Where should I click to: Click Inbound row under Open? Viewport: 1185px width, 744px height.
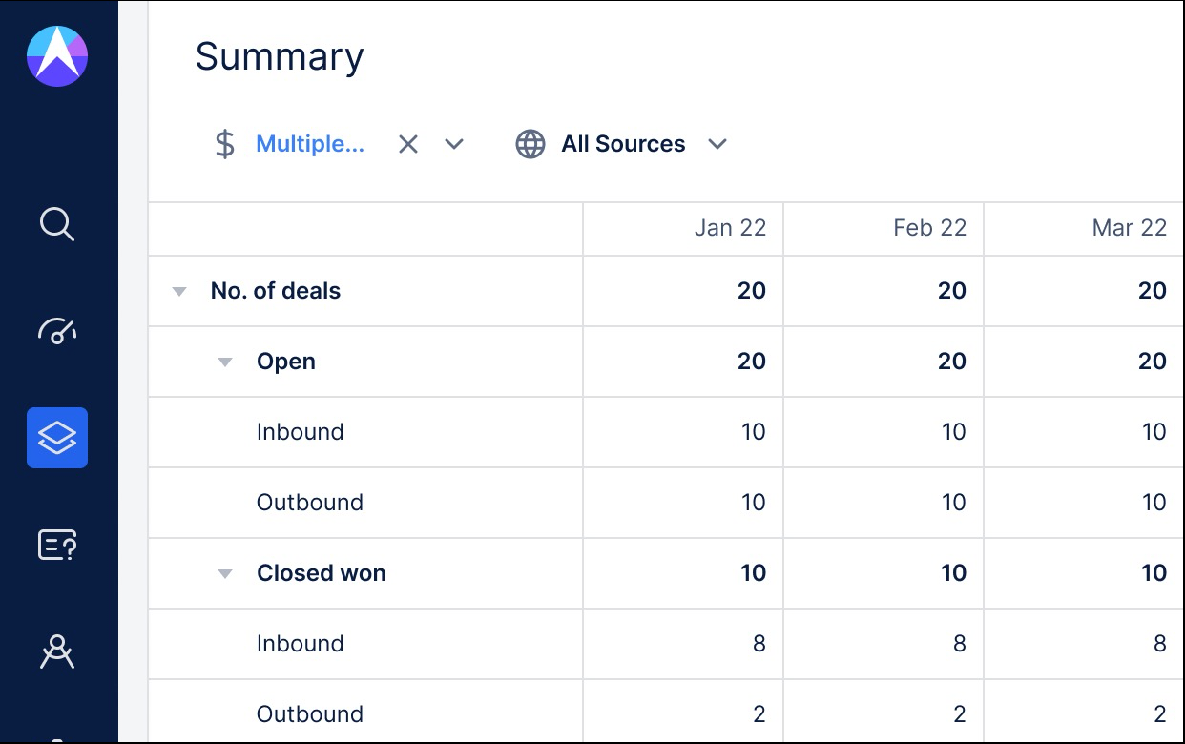300,432
